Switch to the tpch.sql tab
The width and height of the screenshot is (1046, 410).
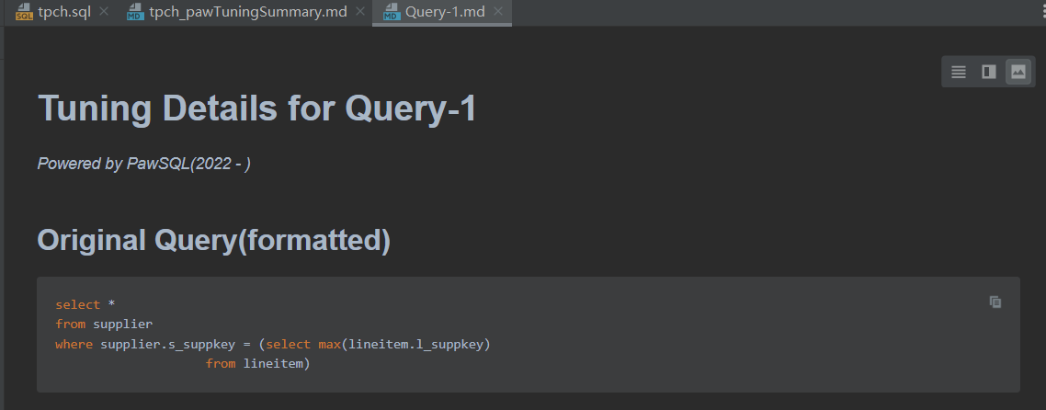tap(64, 12)
